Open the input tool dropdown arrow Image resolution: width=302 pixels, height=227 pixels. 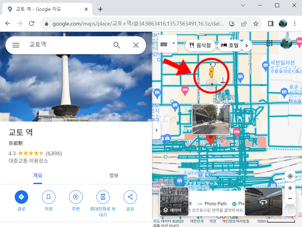173,44
